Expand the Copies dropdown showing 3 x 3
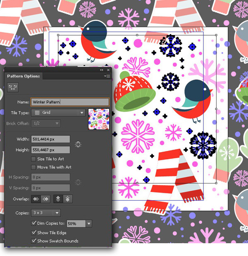The image size is (248, 256). pyautogui.click(x=46, y=213)
